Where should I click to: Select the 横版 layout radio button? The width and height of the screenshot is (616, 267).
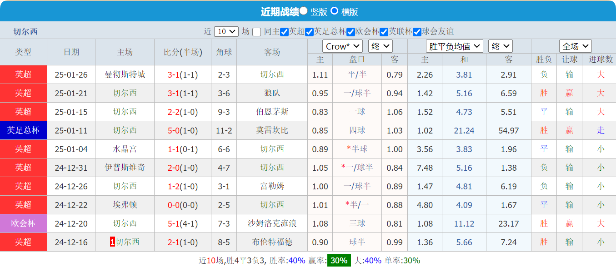tap(334, 11)
